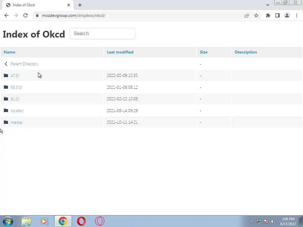Screen dimensions: 303x227
Task: Reload the page with refresh icon
Action: (25, 15)
